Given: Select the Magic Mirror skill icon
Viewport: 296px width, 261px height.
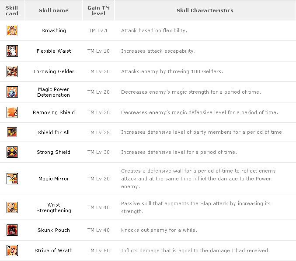Looking at the screenshot, I should pyautogui.click(x=12, y=179).
